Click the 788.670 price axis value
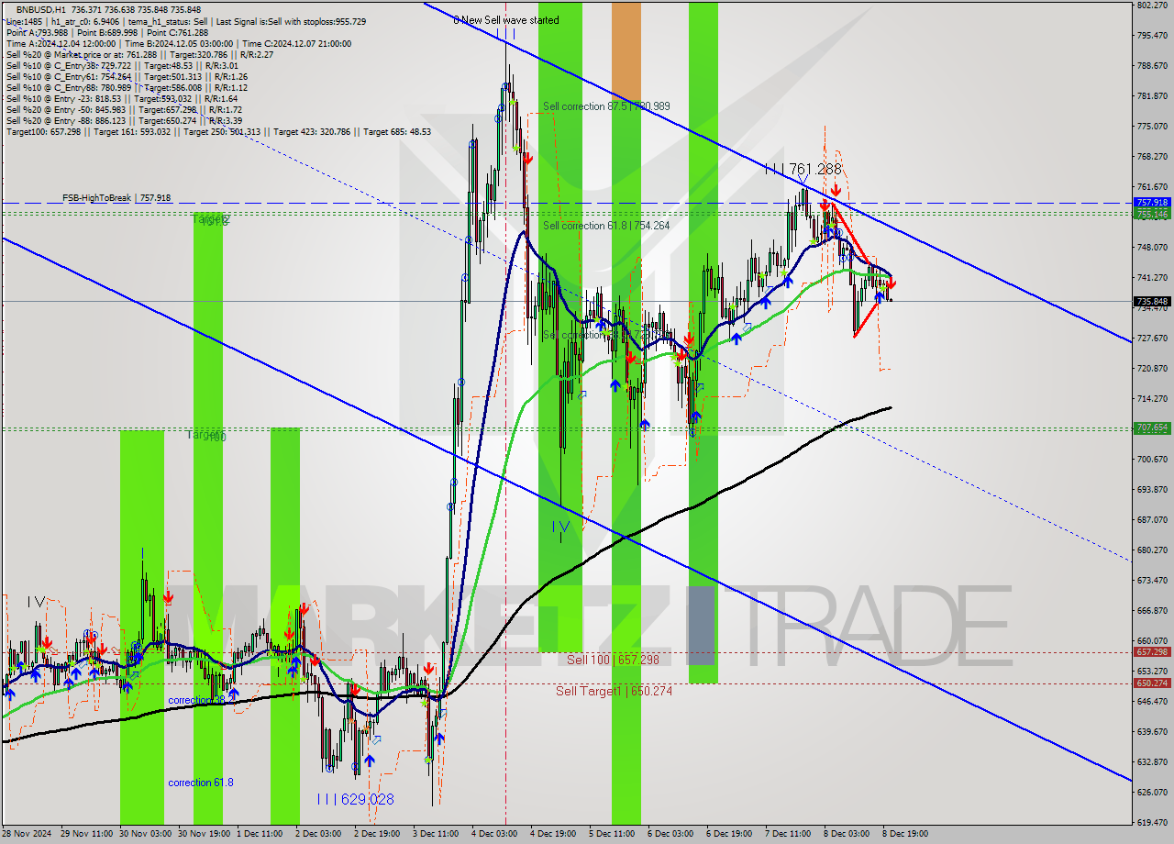The width and height of the screenshot is (1174, 844). point(1152,66)
